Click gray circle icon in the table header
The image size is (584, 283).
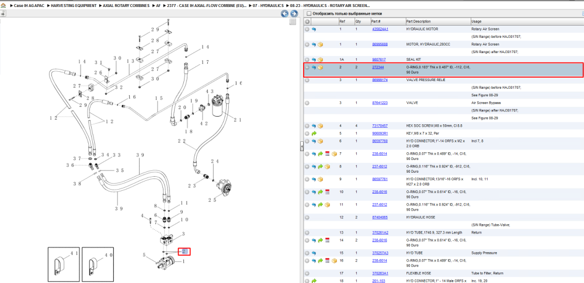[307, 22]
